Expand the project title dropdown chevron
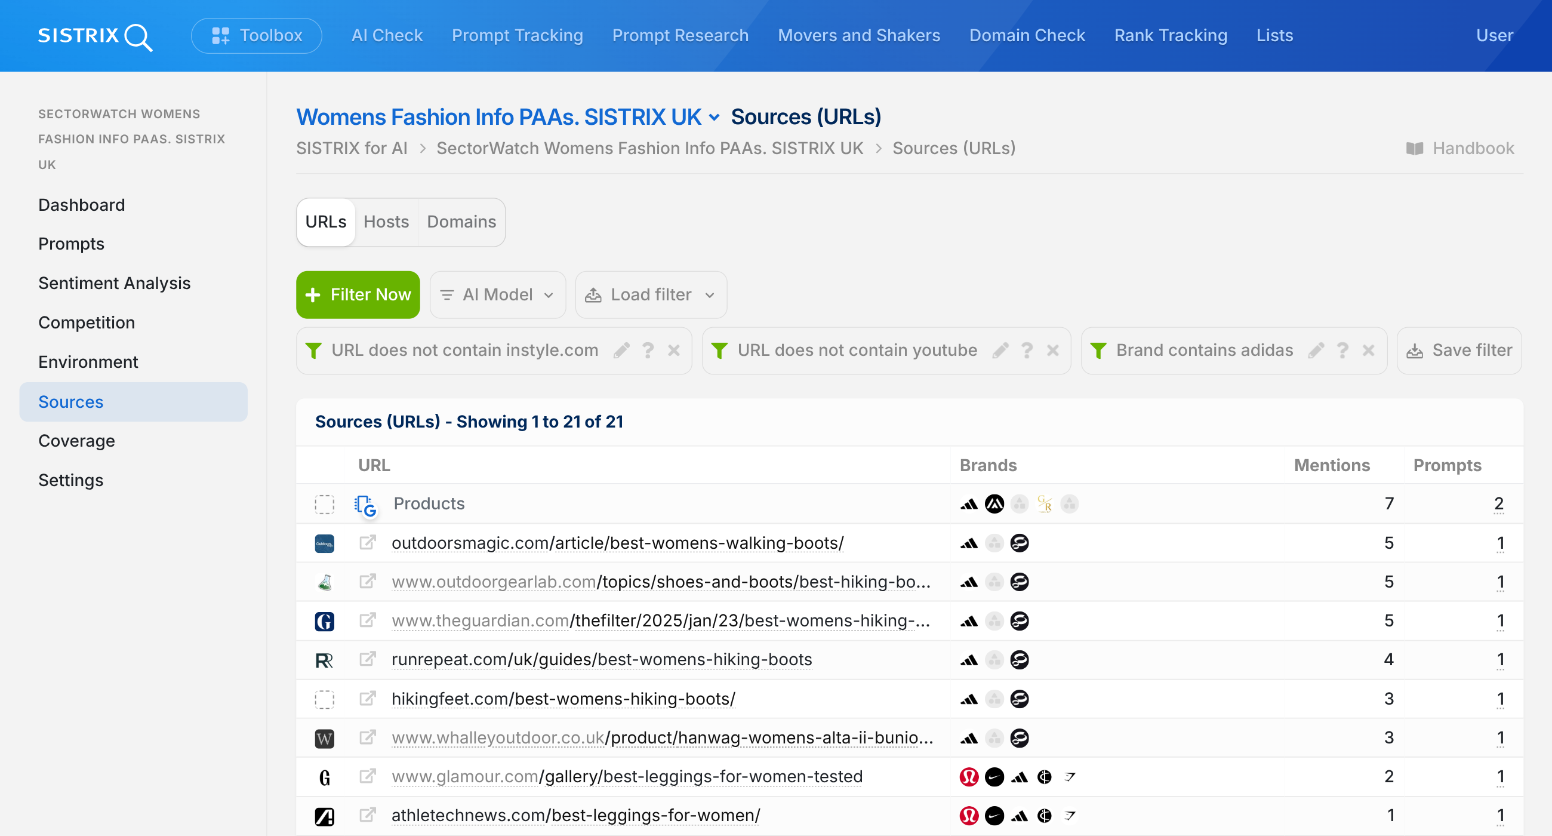This screenshot has width=1552, height=836. pos(715,118)
